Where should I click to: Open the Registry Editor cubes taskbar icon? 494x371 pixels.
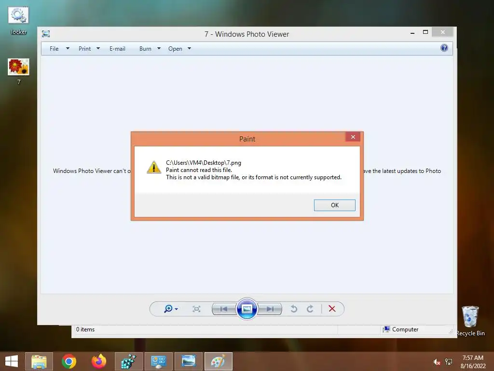point(128,361)
